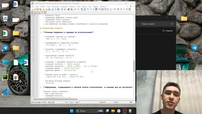Save the document with toolbar Save icon
The height and width of the screenshot is (114, 202).
click(38, 9)
